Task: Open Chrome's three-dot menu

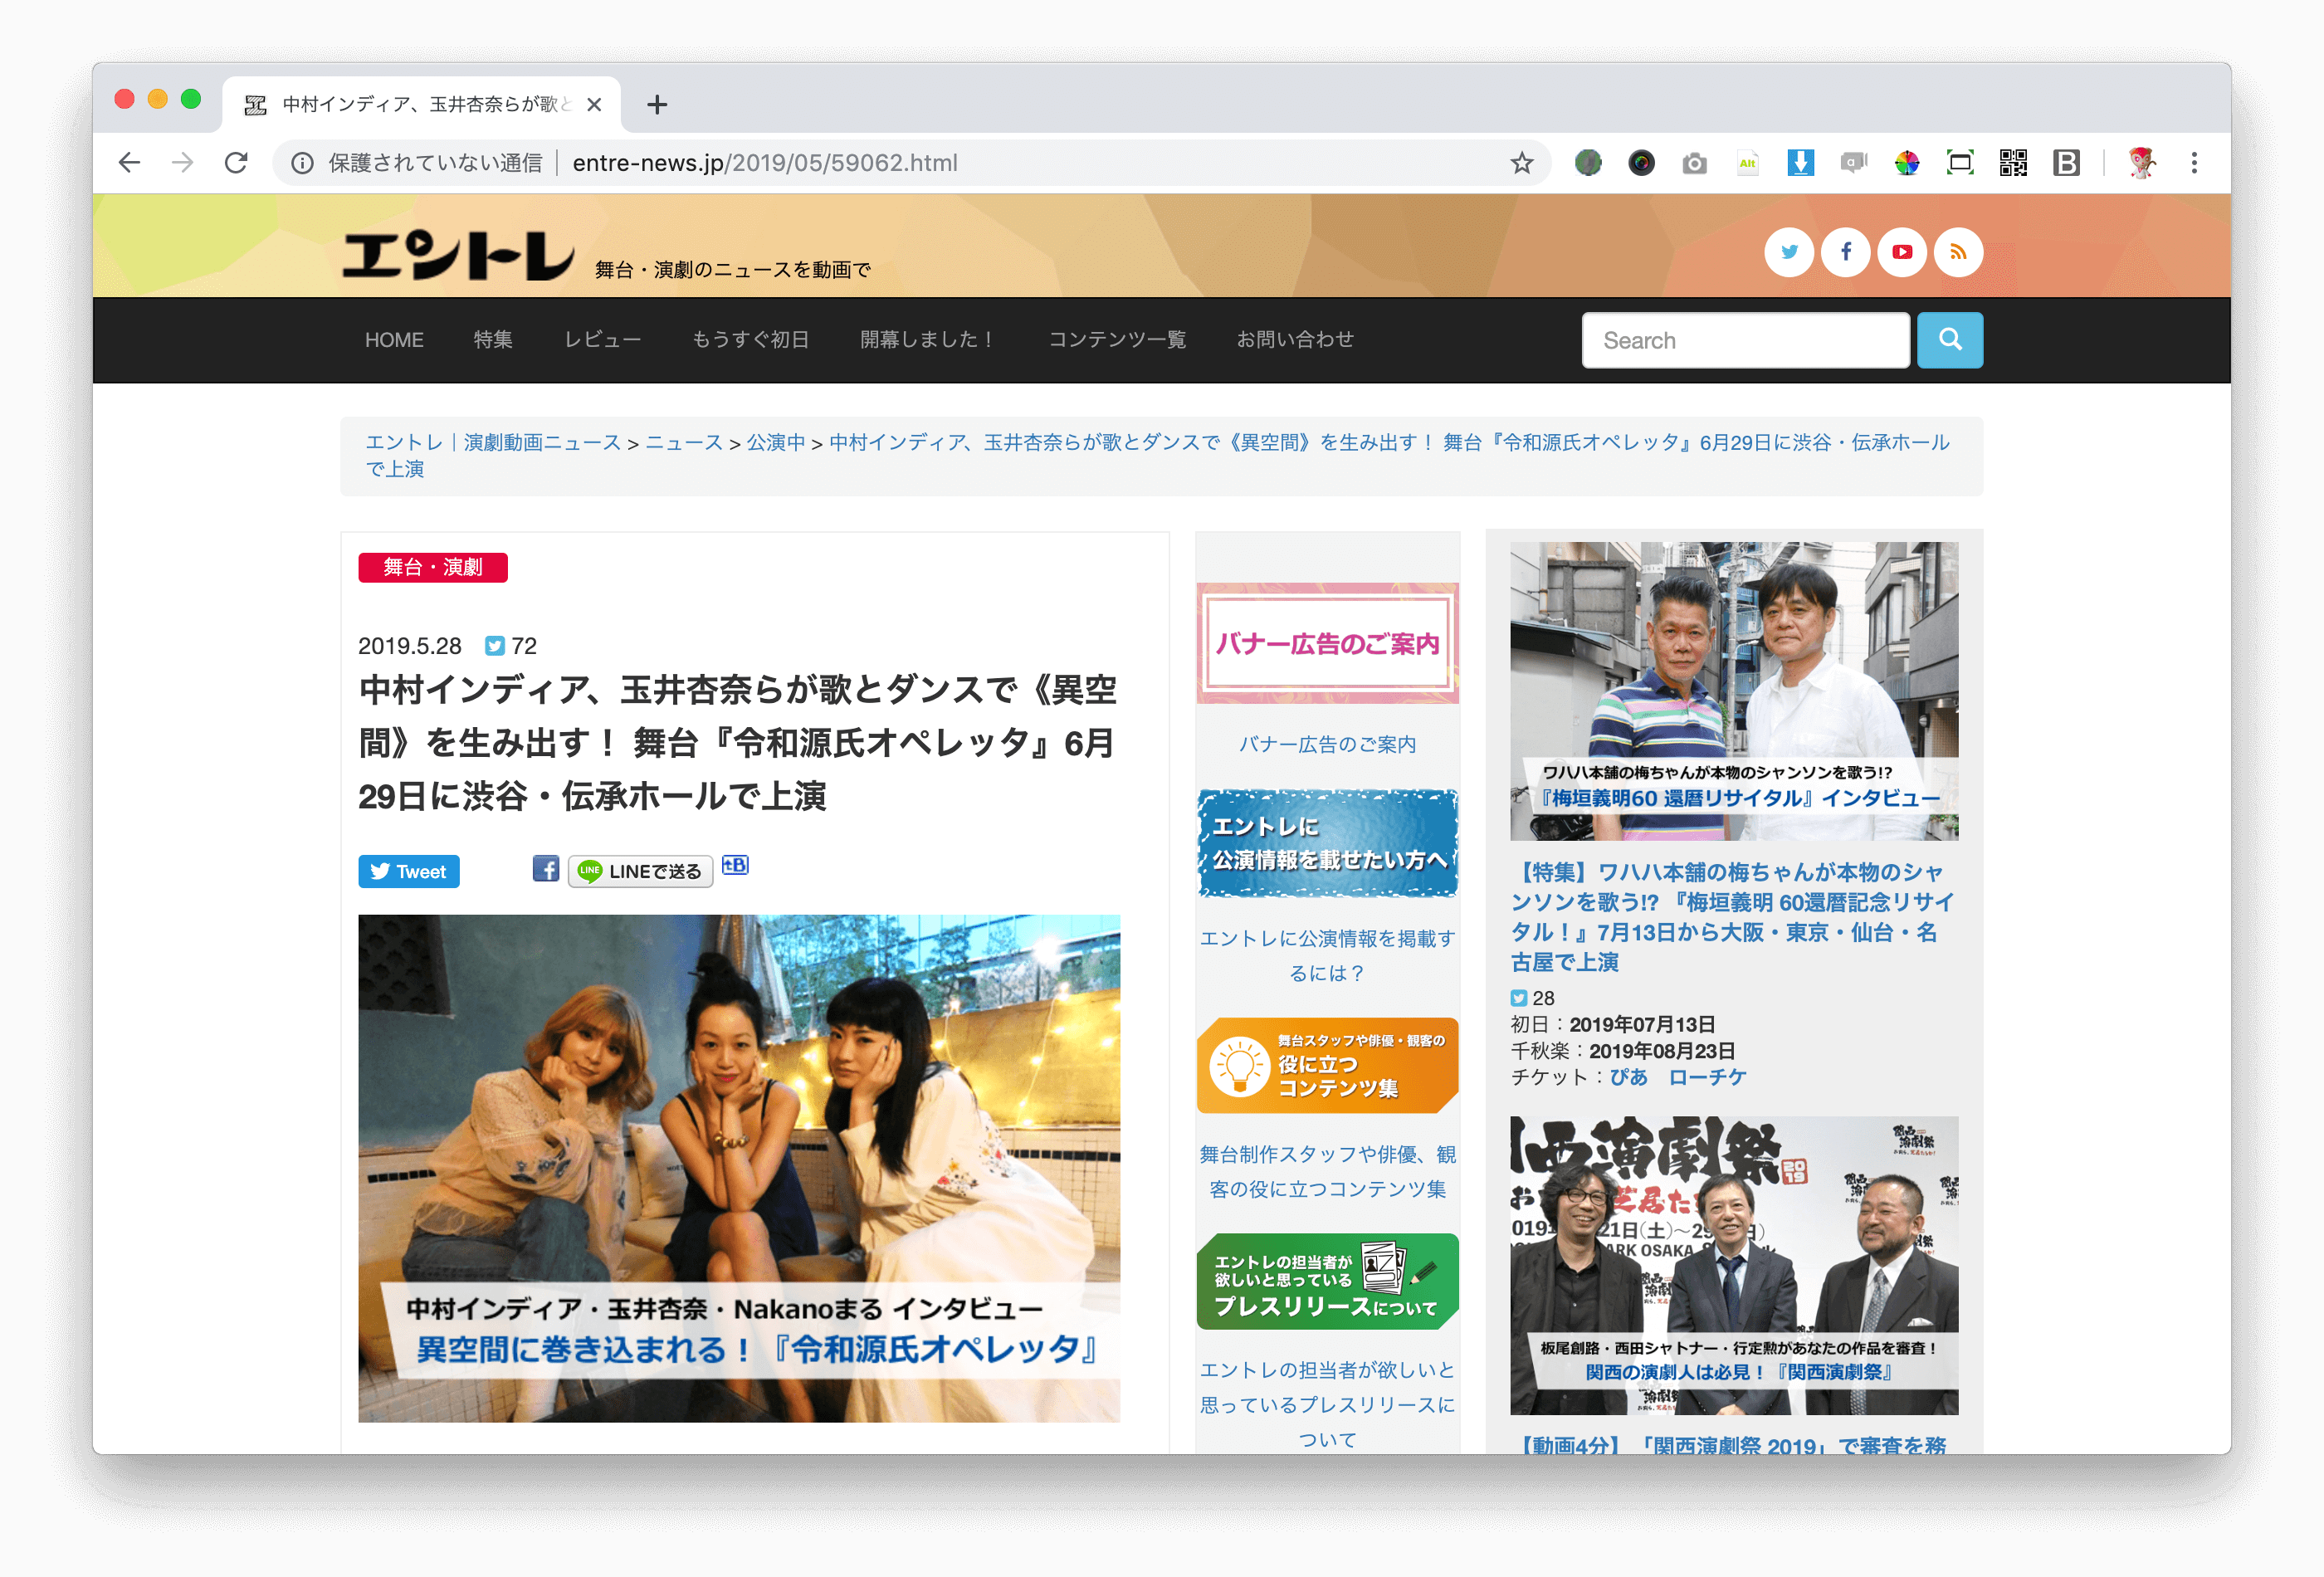Action: pos(2194,163)
